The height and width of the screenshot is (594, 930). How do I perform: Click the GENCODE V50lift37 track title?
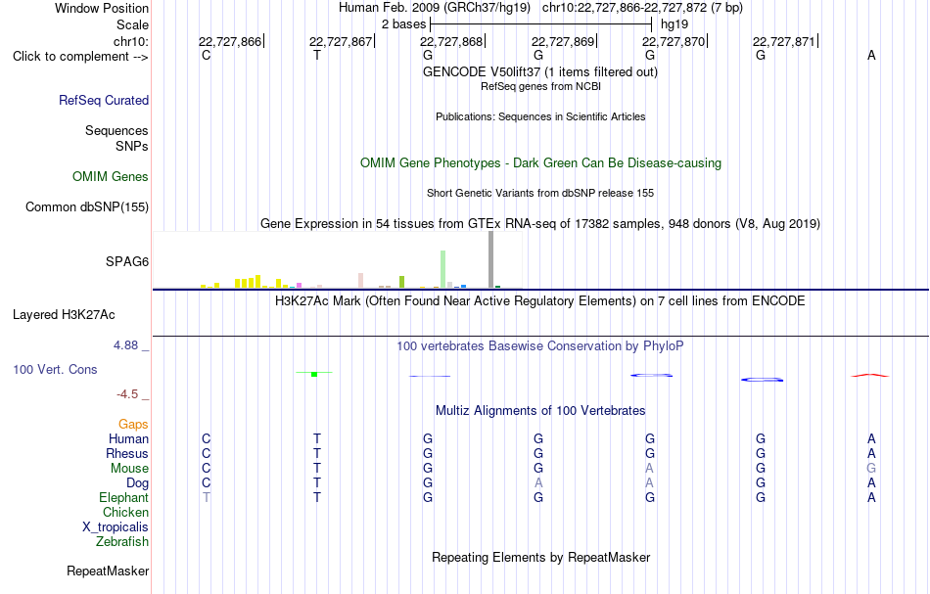point(540,71)
